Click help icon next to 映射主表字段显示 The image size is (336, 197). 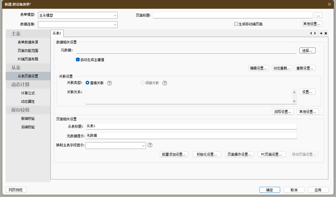tap(150, 145)
